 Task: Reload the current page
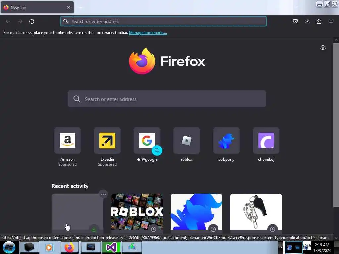pos(32,21)
